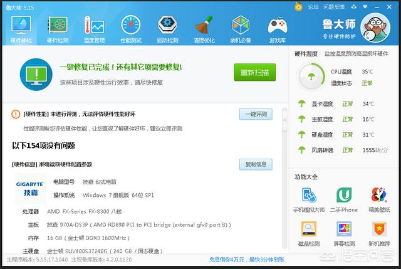This screenshot has width=401, height=269.
Task: Click the Windows 7 旗舰版 操作系统 row
Action: coord(103,195)
